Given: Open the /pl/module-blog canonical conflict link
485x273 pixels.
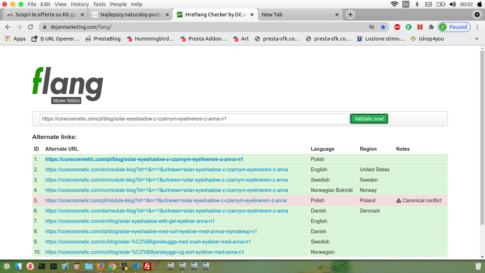Looking at the screenshot, I should (x=166, y=200).
